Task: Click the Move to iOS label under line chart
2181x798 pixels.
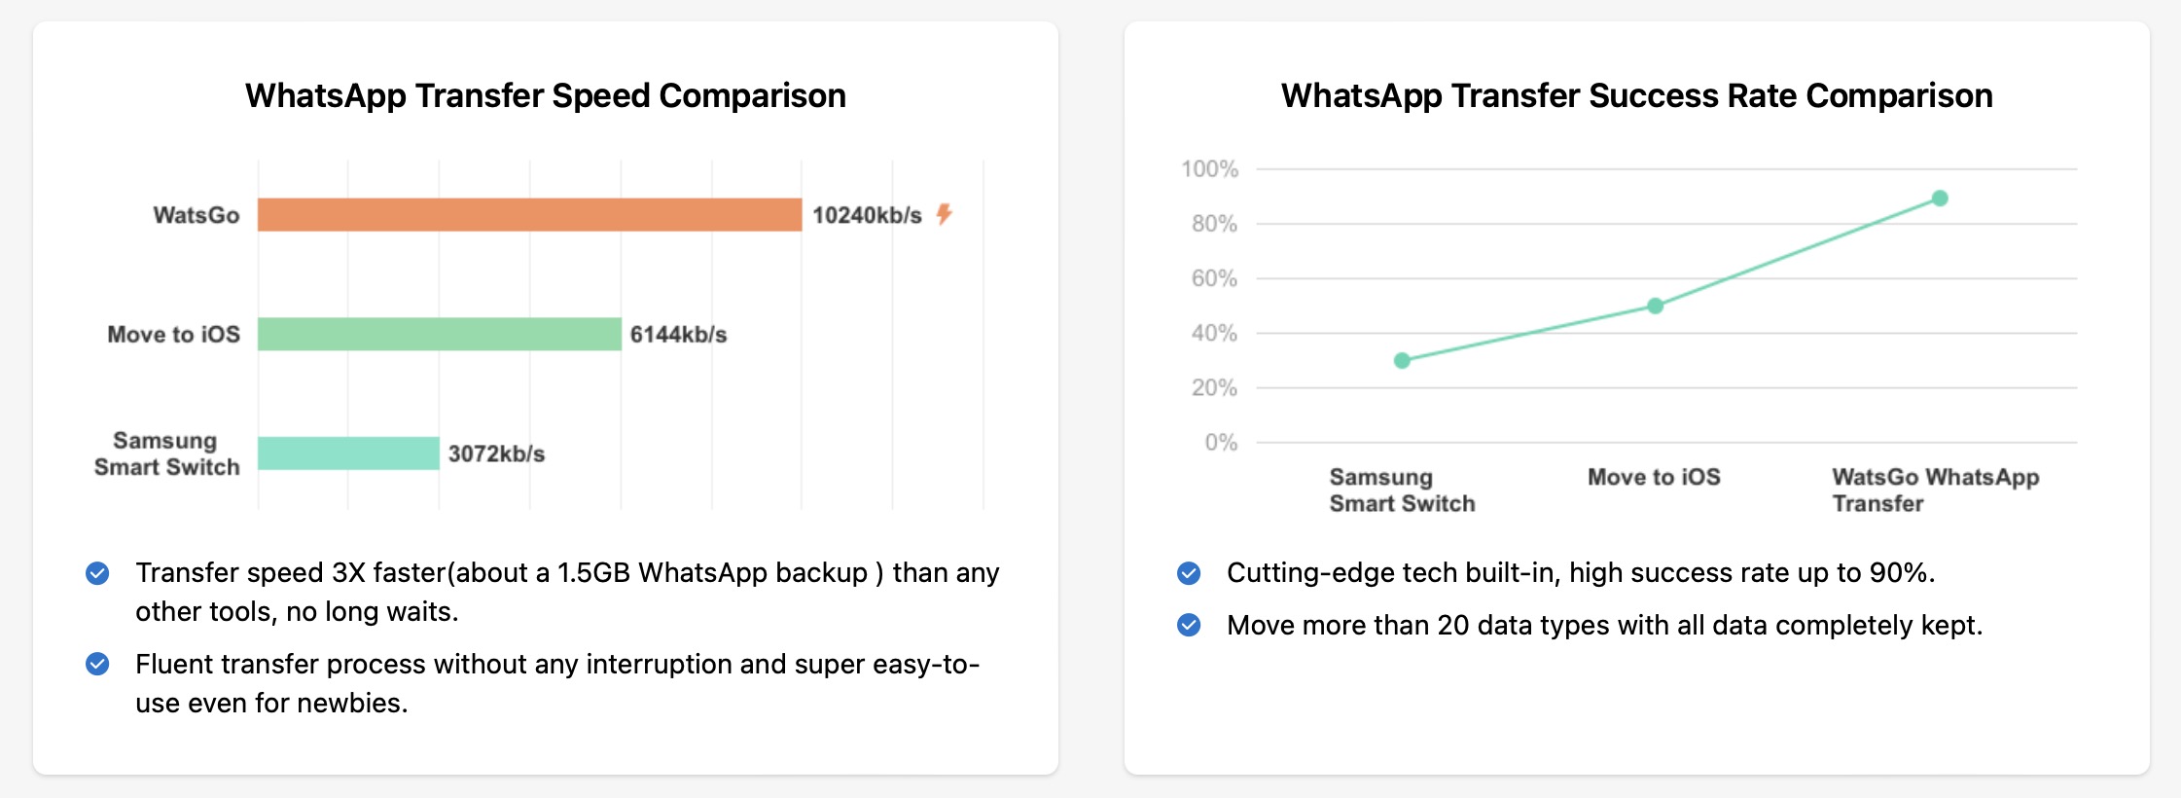Action: point(1654,477)
